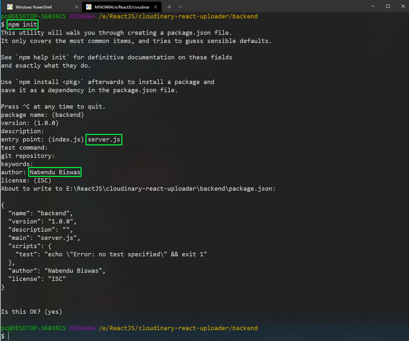The height and width of the screenshot is (341, 409).
Task: Click 'Press ^C at any time to quit.'
Action: pos(53,107)
